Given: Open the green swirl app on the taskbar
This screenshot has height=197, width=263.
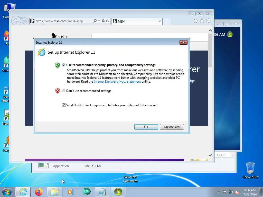Looking at the screenshot, I should (x=87, y=192).
